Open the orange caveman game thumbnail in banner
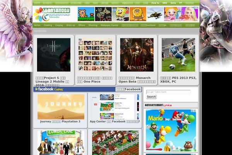 tap(138, 14)
